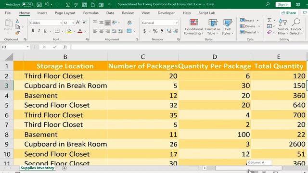Click Increase Decimal icon
This screenshot has width=308, height=173.
pyautogui.click(x=169, y=31)
